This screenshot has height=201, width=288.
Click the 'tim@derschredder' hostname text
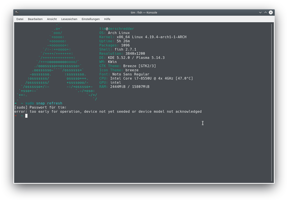pos(117,29)
